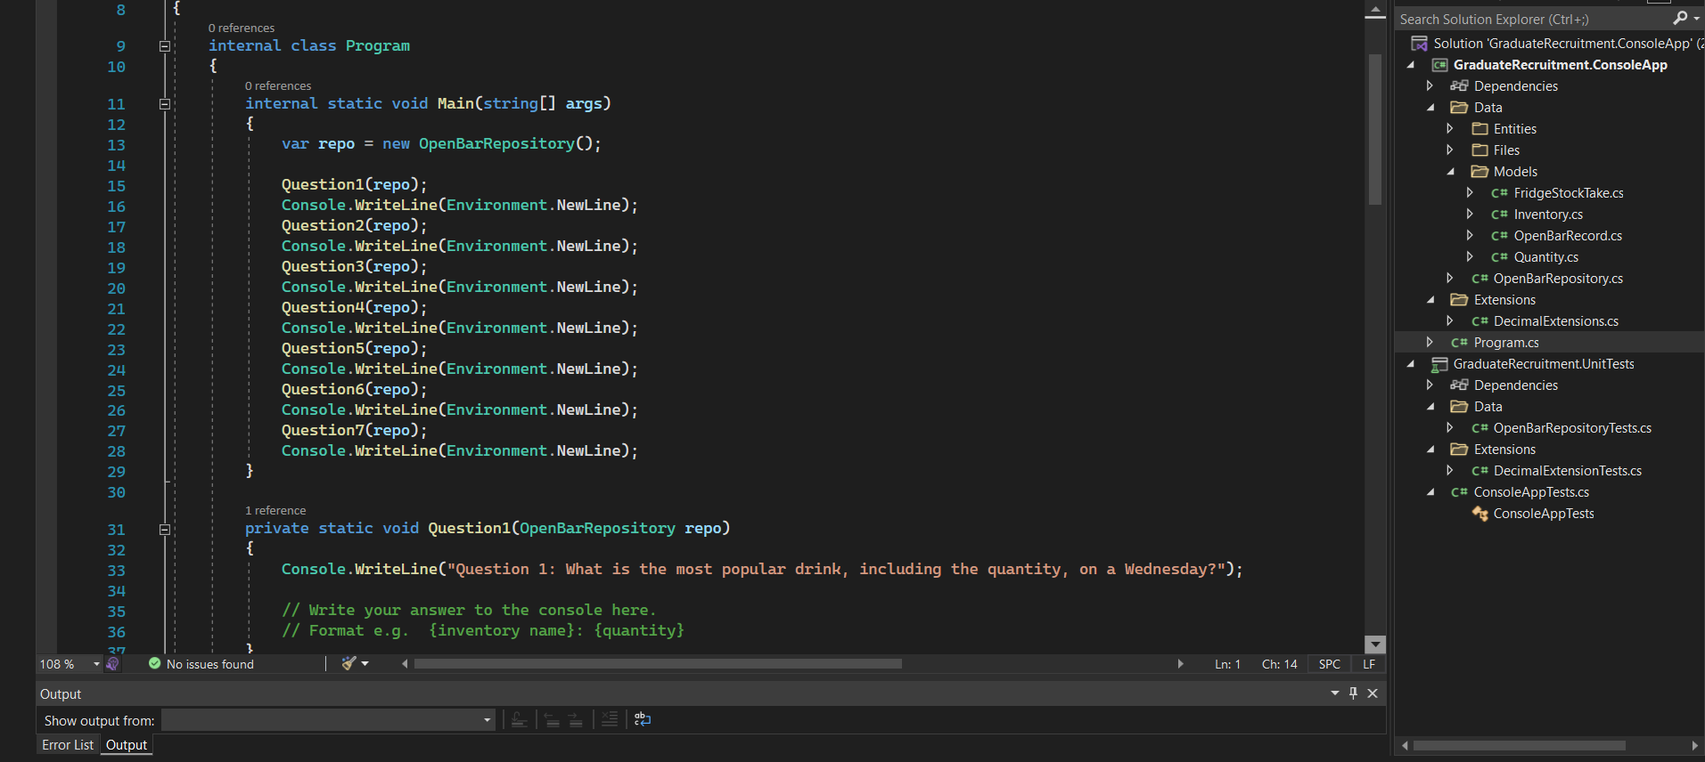This screenshot has height=762, width=1705.
Task: Click the Files folder icon
Action: point(1480,150)
